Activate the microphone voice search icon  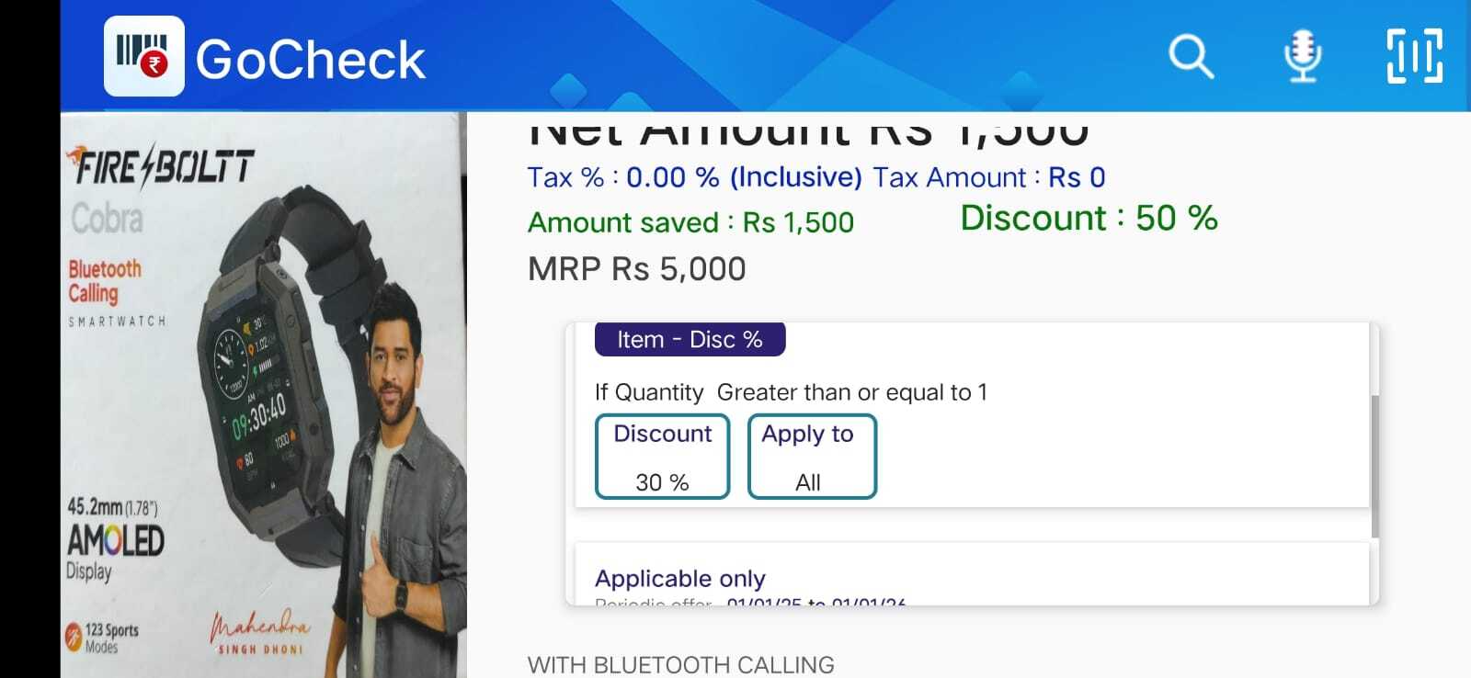[x=1303, y=55]
